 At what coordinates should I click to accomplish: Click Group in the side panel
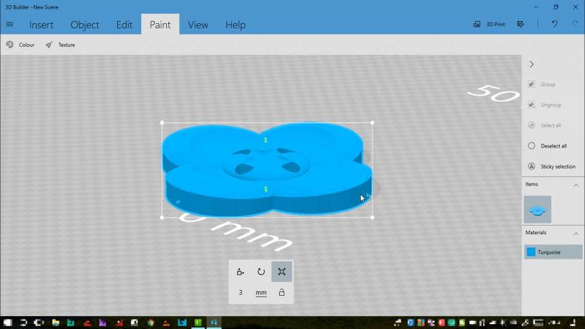(x=542, y=85)
